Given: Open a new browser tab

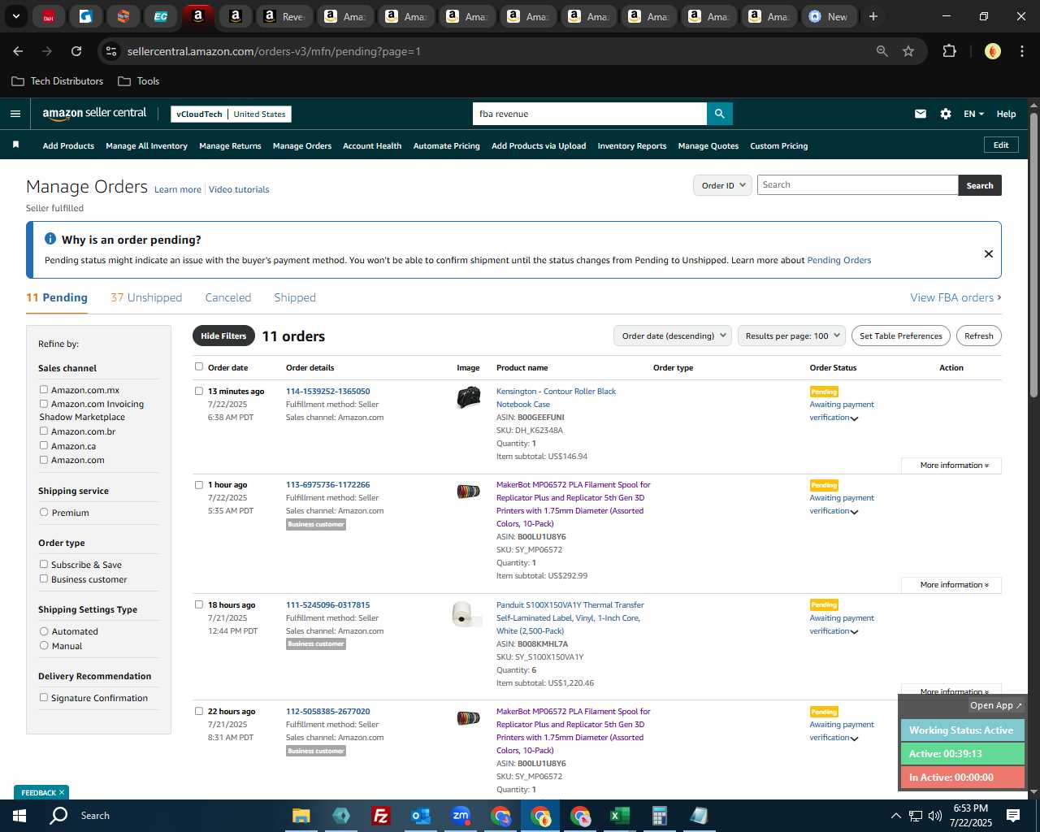Looking at the screenshot, I should click(x=873, y=16).
